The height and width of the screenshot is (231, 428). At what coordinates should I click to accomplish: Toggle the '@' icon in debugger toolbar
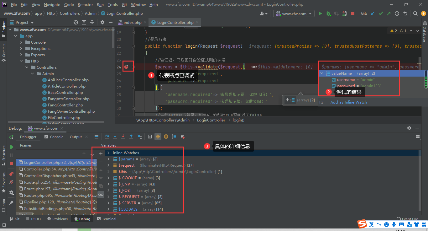166,137
